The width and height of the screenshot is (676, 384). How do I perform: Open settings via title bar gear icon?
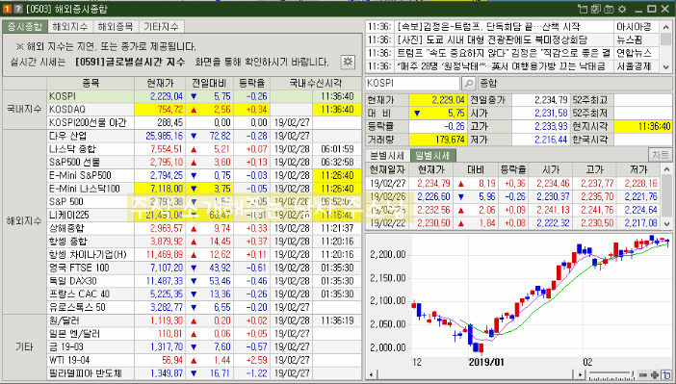[x=622, y=9]
